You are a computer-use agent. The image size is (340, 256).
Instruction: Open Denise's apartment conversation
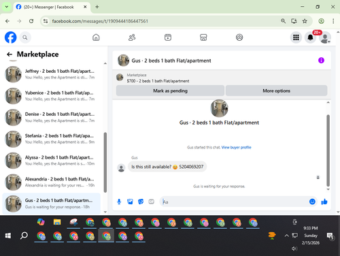52,117
